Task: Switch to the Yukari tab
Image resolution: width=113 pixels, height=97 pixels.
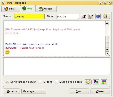Action: (x=11, y=9)
